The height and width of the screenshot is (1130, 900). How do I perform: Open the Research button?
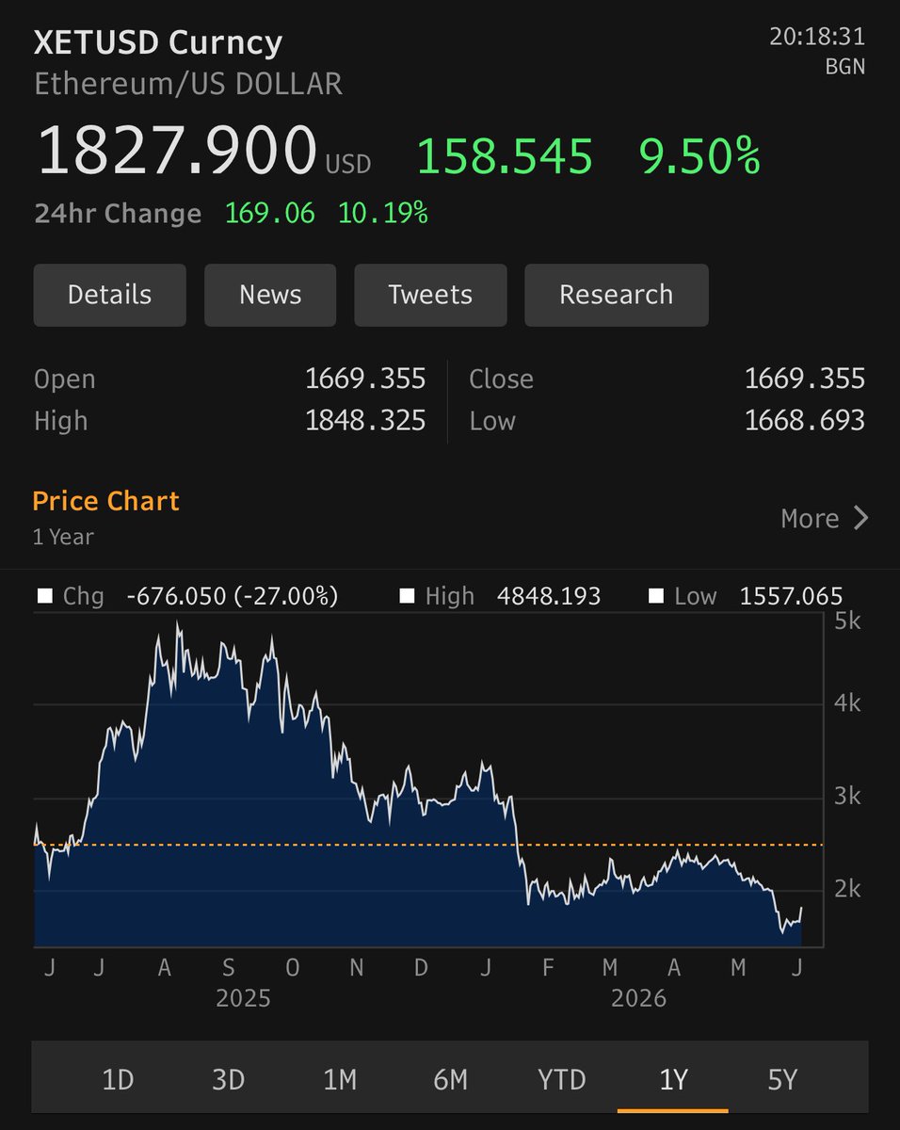(x=616, y=295)
